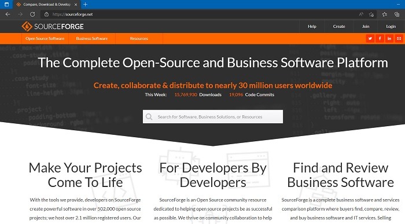Click the Read aloud icon in address bar

[x=361, y=14]
